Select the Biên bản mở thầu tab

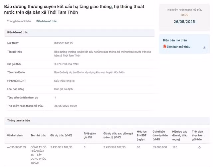47,21
